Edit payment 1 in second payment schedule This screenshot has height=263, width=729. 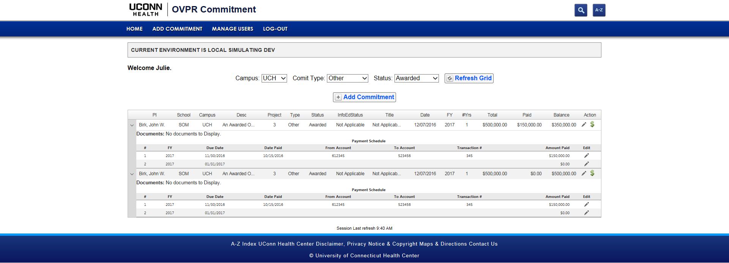tap(586, 204)
